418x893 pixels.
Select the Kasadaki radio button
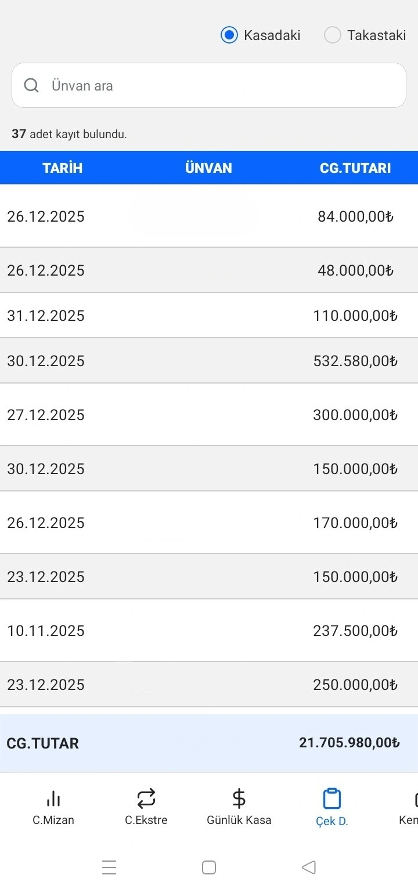click(230, 35)
